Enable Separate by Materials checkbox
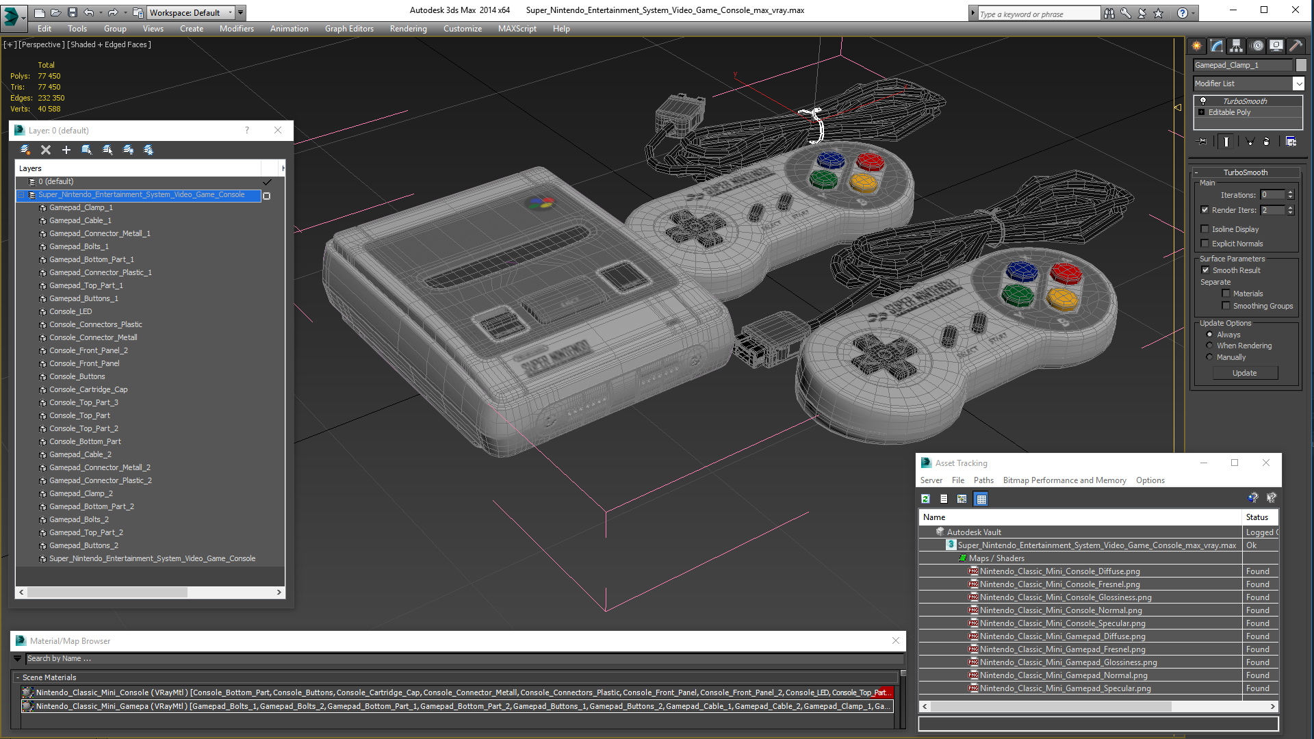Viewport: 1314px width, 739px height. point(1226,294)
